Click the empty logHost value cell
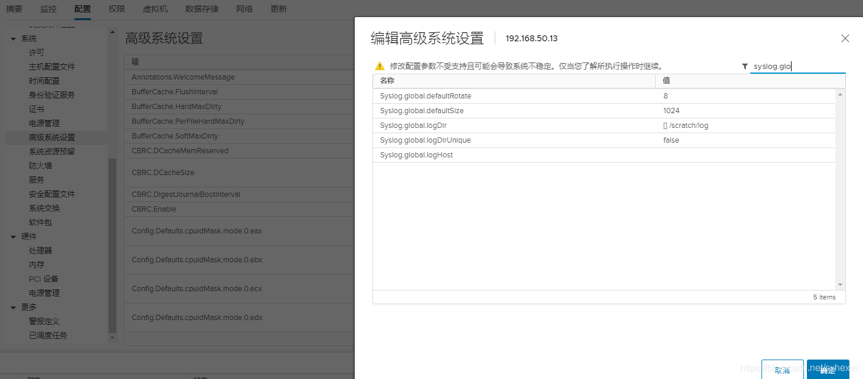This screenshot has width=863, height=379. point(745,155)
